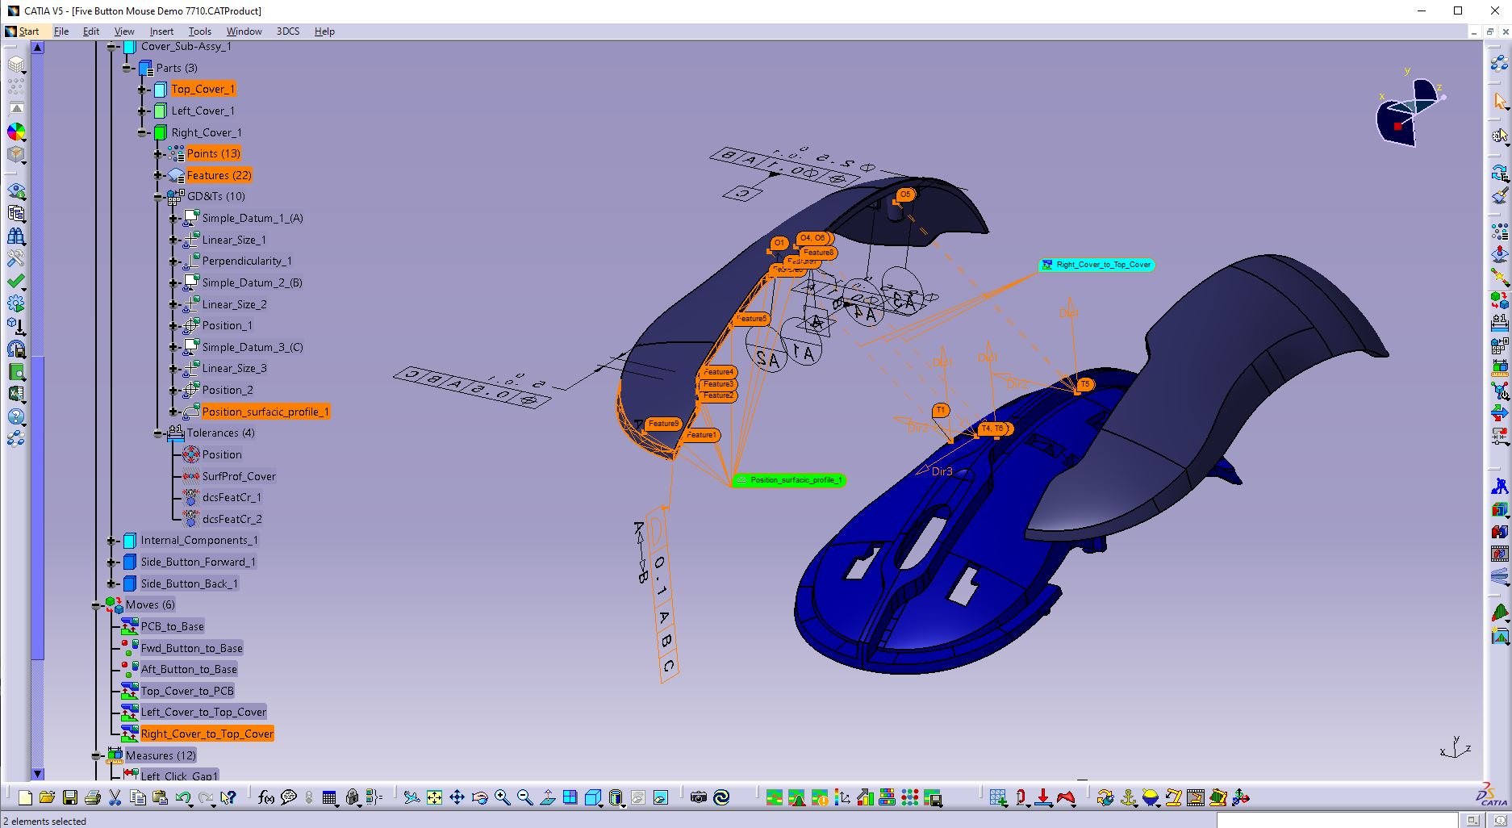Toggle the multi-view layout mode
Image resolution: width=1512 pixels, height=828 pixels.
pyautogui.click(x=570, y=798)
